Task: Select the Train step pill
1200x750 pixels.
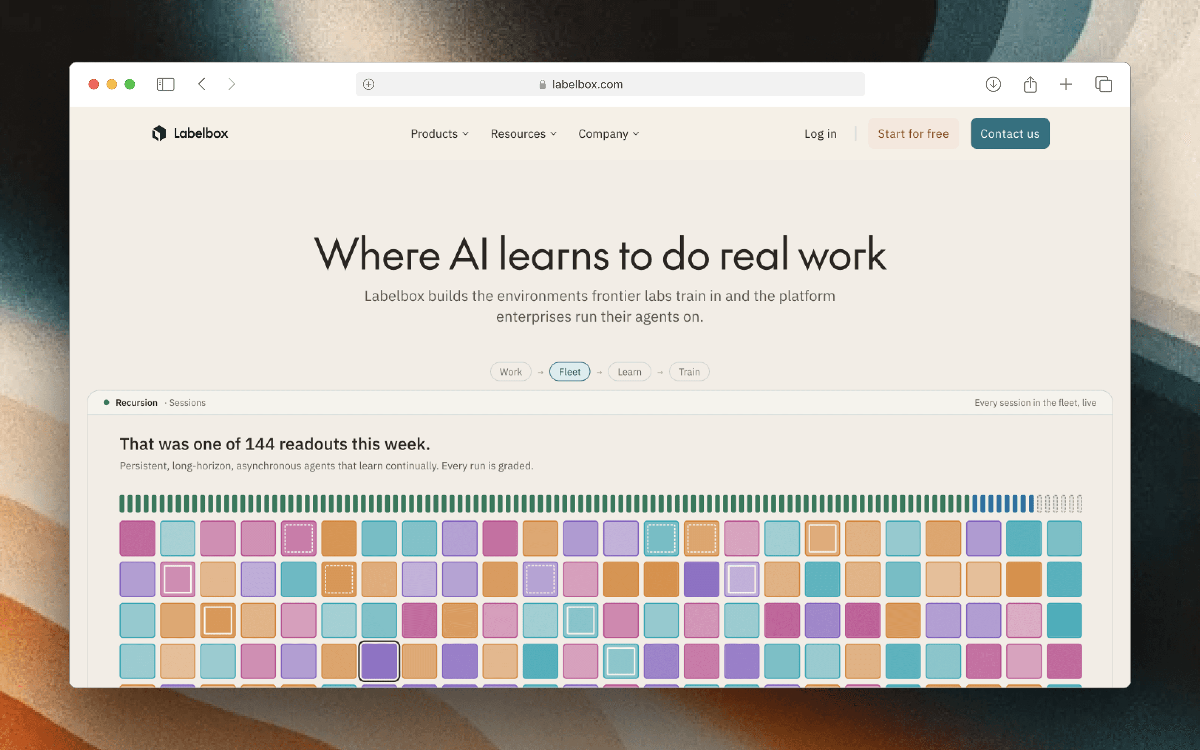Action: click(x=689, y=372)
